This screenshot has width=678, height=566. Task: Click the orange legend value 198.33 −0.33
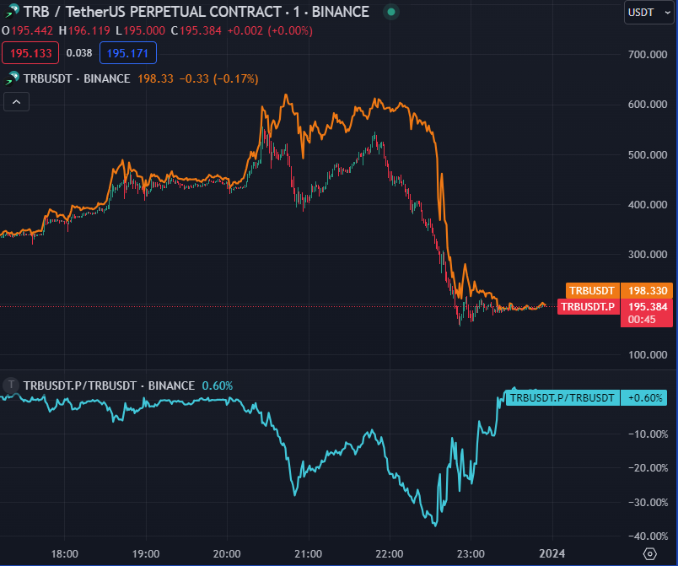173,78
